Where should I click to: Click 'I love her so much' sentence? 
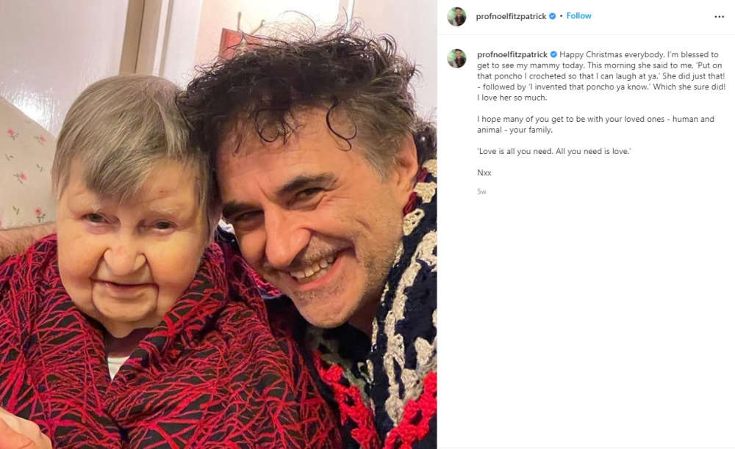click(x=512, y=98)
